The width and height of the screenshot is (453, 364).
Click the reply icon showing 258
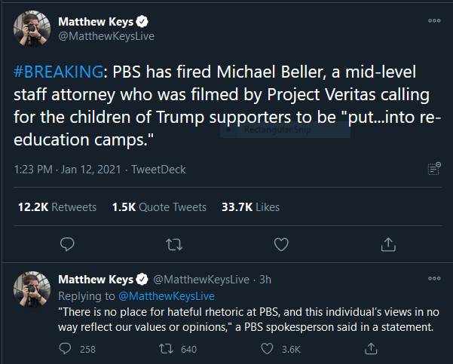(x=66, y=349)
